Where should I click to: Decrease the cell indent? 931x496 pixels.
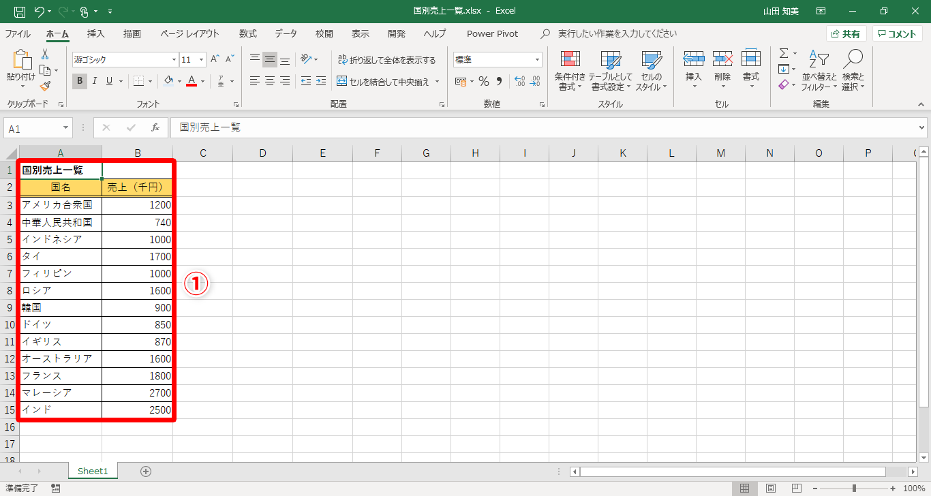tap(305, 81)
